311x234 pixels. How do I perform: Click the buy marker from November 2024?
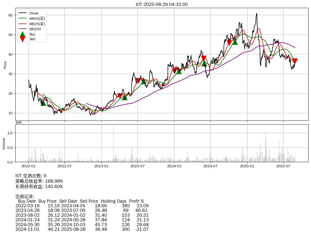235,42
